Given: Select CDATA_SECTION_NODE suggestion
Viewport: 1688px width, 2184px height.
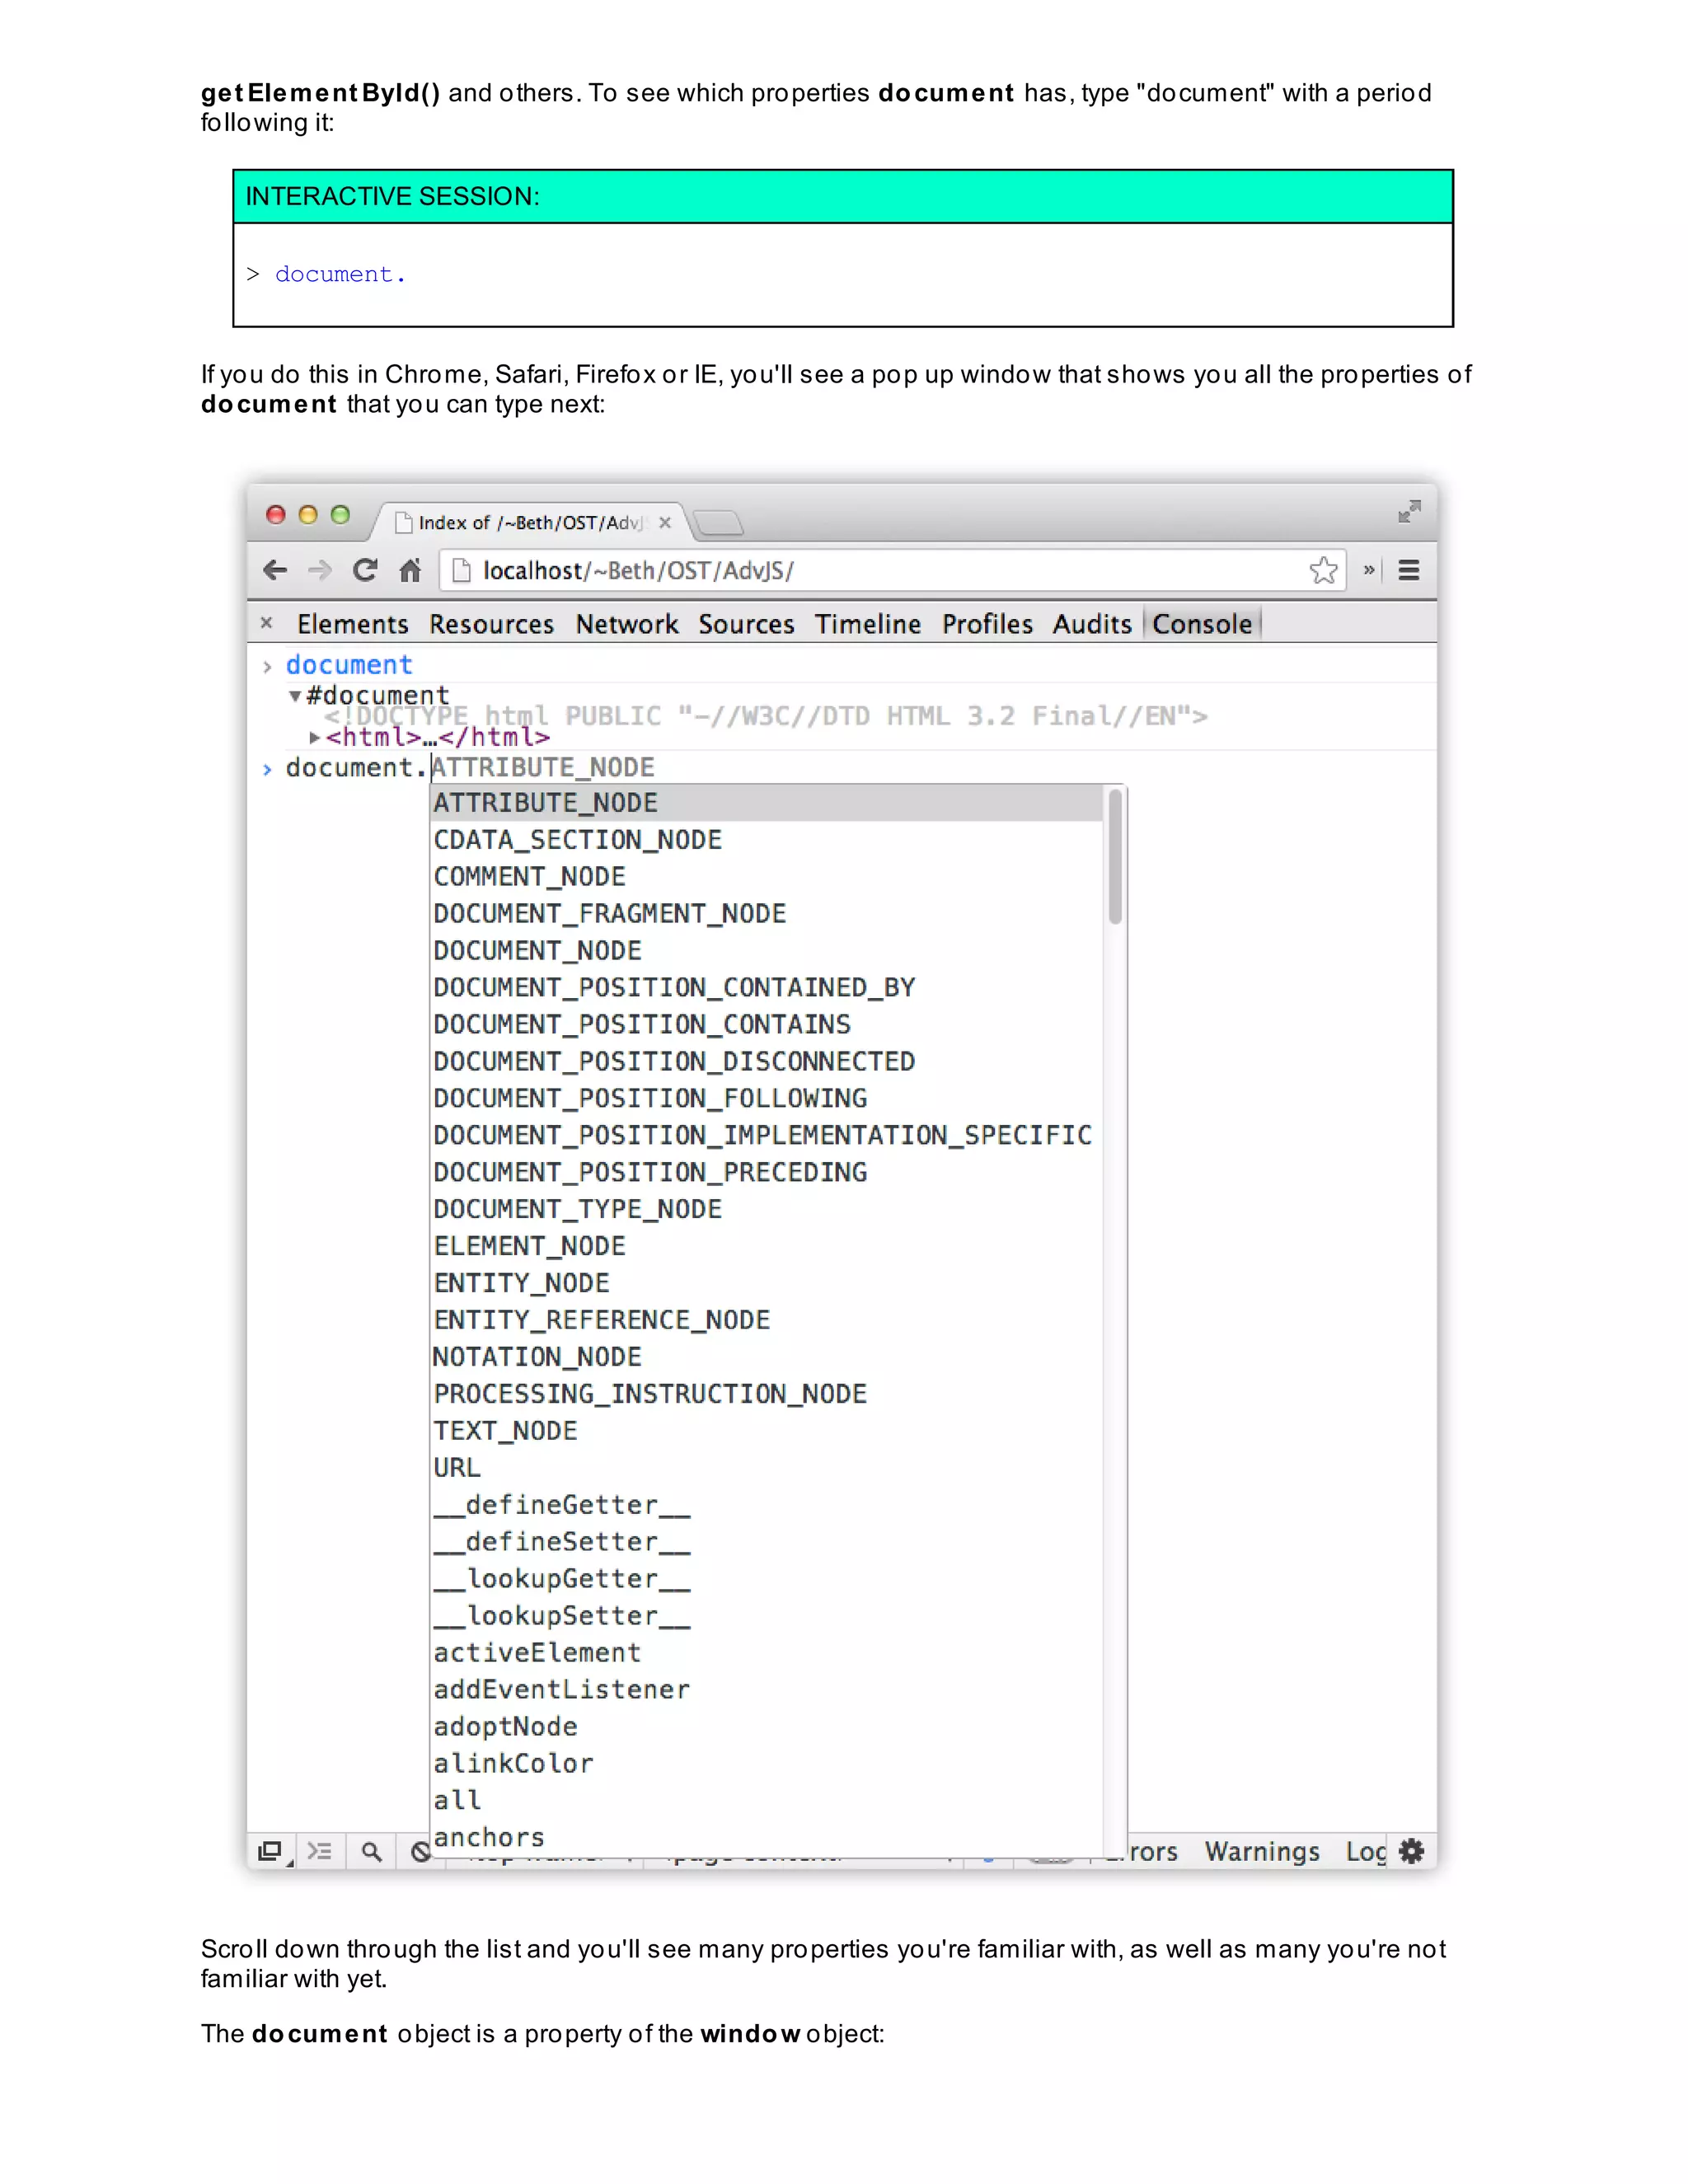Looking at the screenshot, I should [x=767, y=840].
